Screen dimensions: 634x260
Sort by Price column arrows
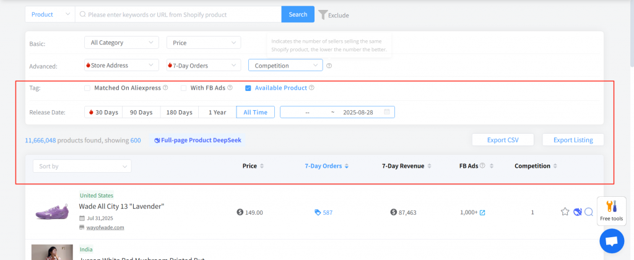(x=261, y=166)
